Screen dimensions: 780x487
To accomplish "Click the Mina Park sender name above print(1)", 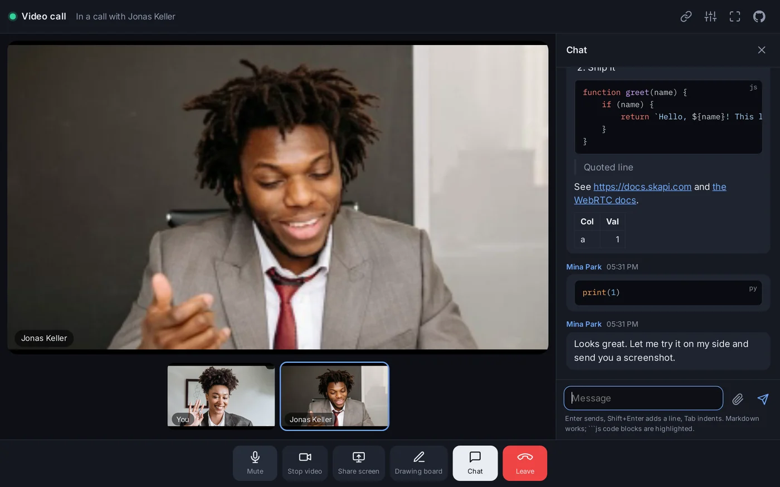I will tap(584, 267).
